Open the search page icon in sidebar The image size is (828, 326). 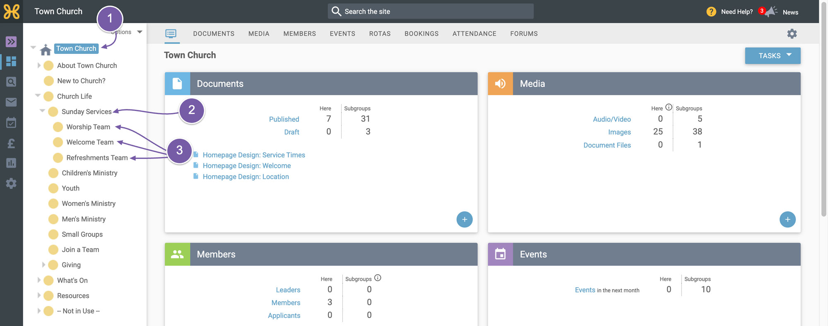[11, 82]
